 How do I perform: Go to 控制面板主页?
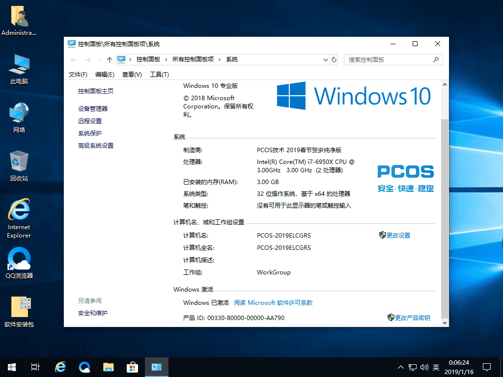point(96,91)
